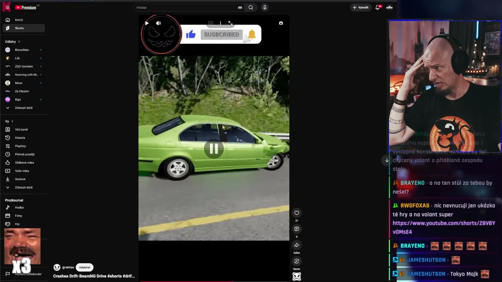This screenshot has width=502, height=282.
Task: Open the YouTube shorts link in chat
Action: pos(444,228)
